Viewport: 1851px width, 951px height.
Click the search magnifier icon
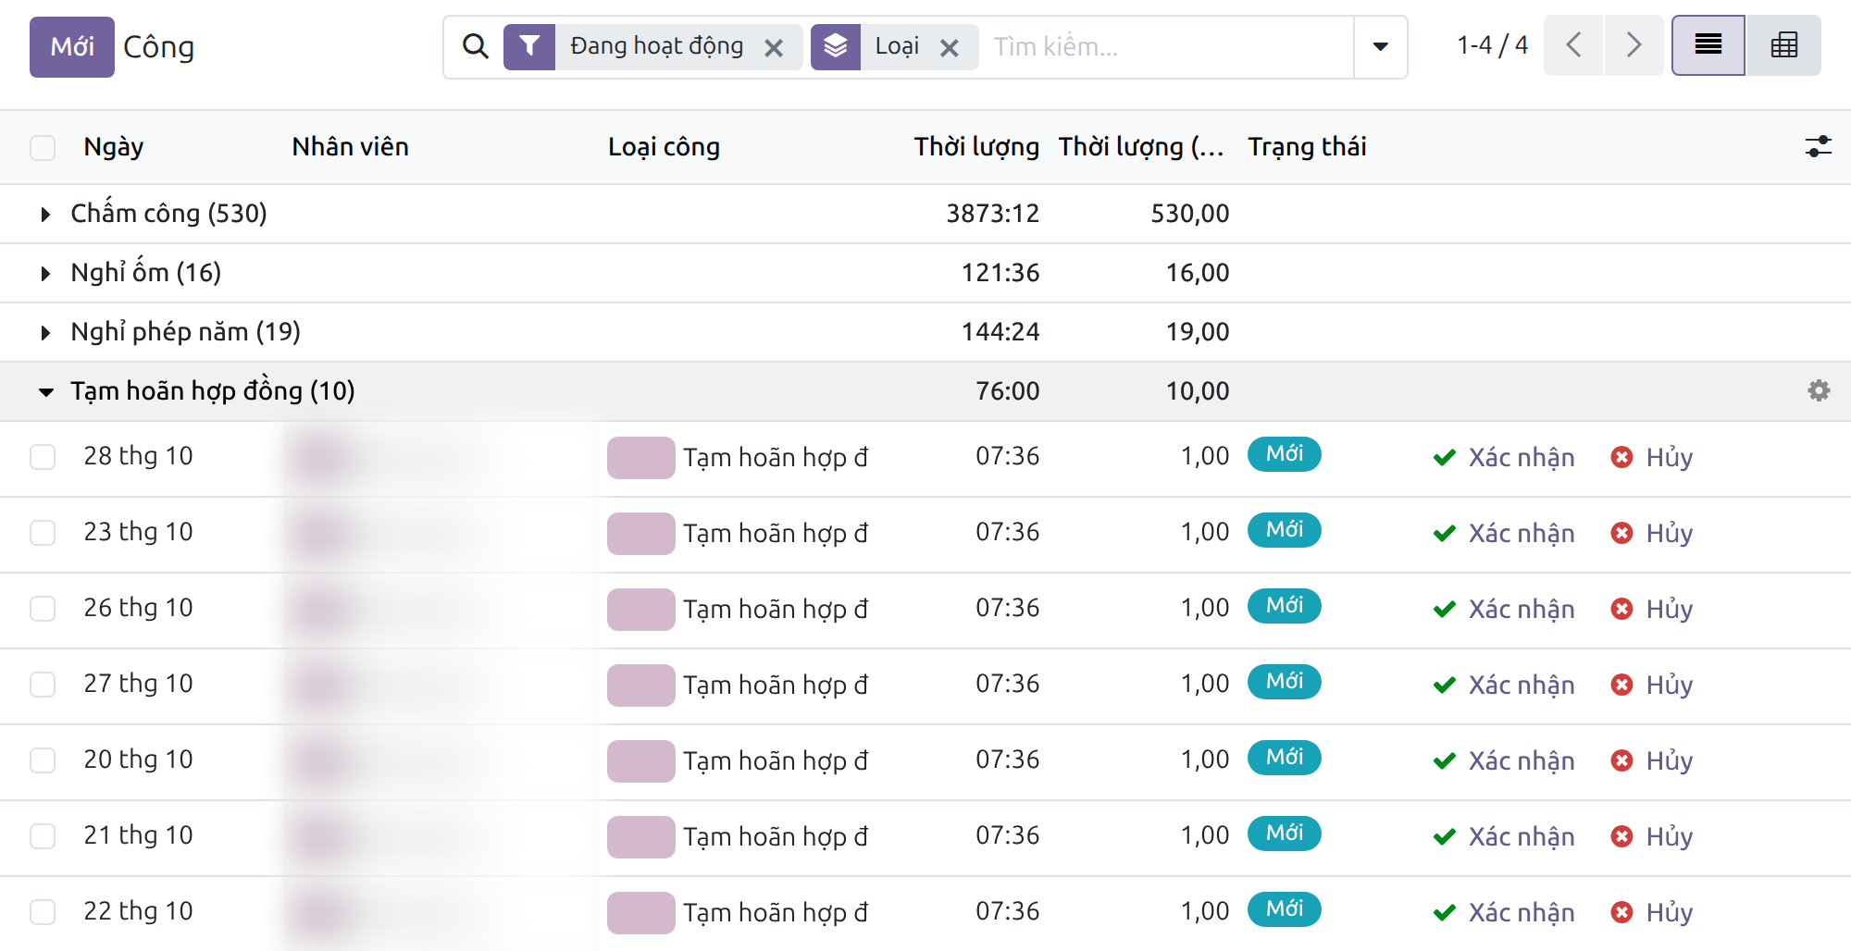point(475,46)
